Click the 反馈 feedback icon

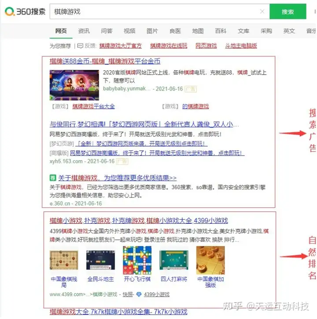80,46
